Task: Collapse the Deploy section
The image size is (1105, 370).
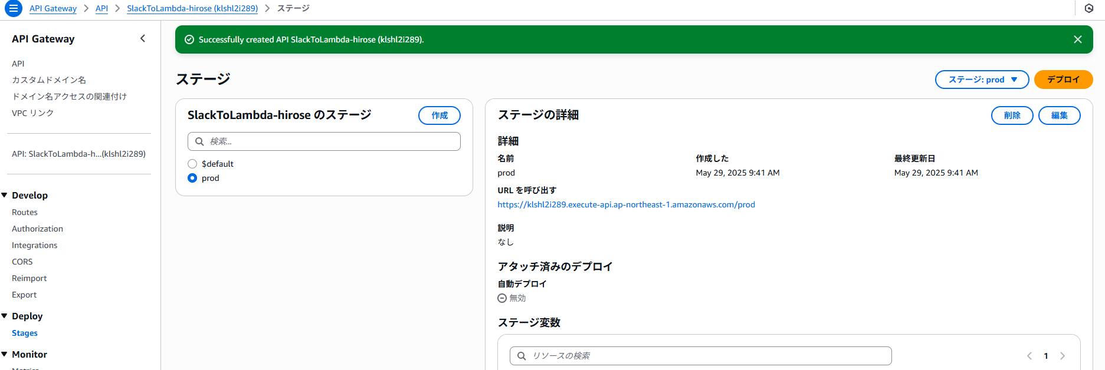Action: [x=4, y=316]
